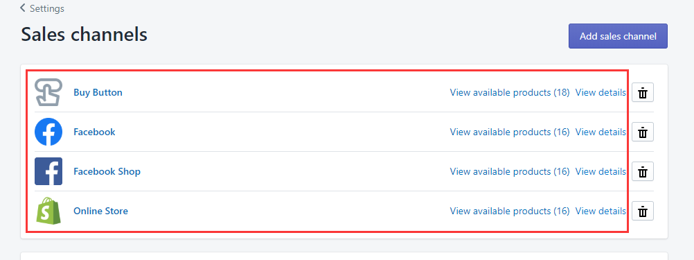View Buy Button's 18 available products
The width and height of the screenshot is (694, 260).
(510, 93)
